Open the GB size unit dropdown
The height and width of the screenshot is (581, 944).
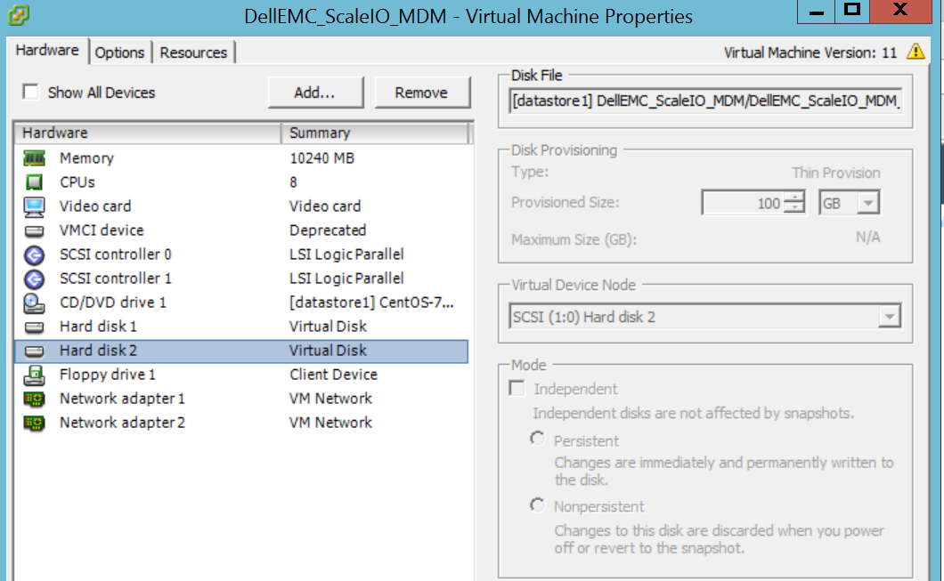coord(867,203)
